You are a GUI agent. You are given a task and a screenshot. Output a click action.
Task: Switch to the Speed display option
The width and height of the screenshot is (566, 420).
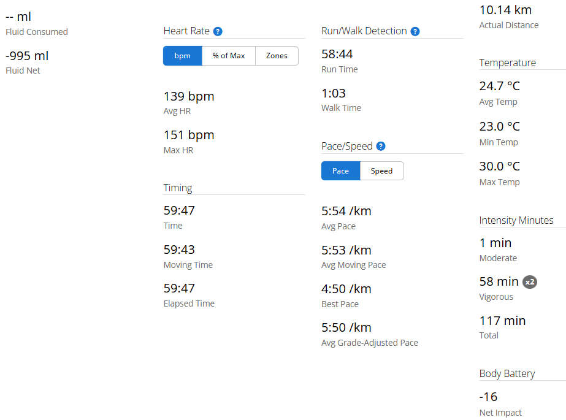click(381, 171)
